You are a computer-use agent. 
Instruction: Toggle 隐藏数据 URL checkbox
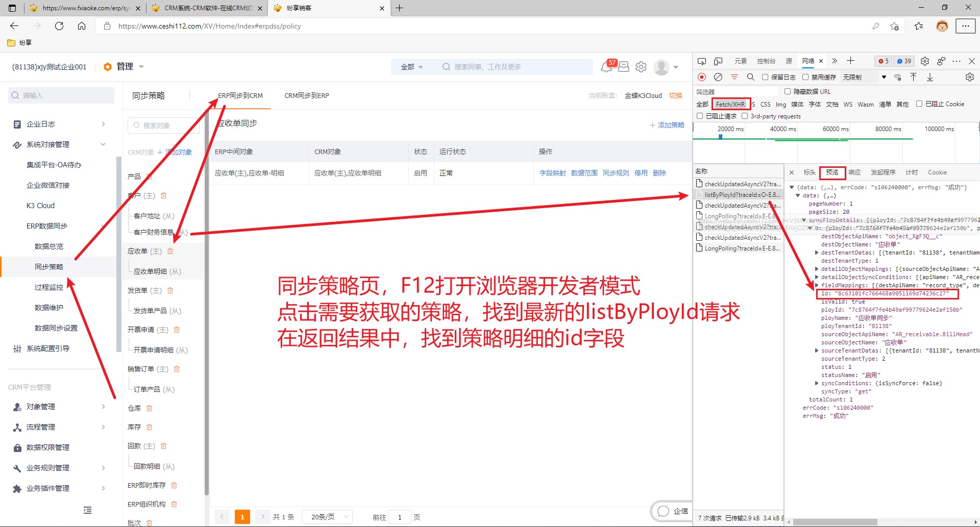pos(788,91)
